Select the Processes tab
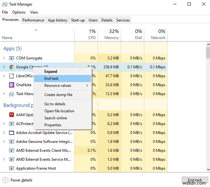 (x=10, y=20)
